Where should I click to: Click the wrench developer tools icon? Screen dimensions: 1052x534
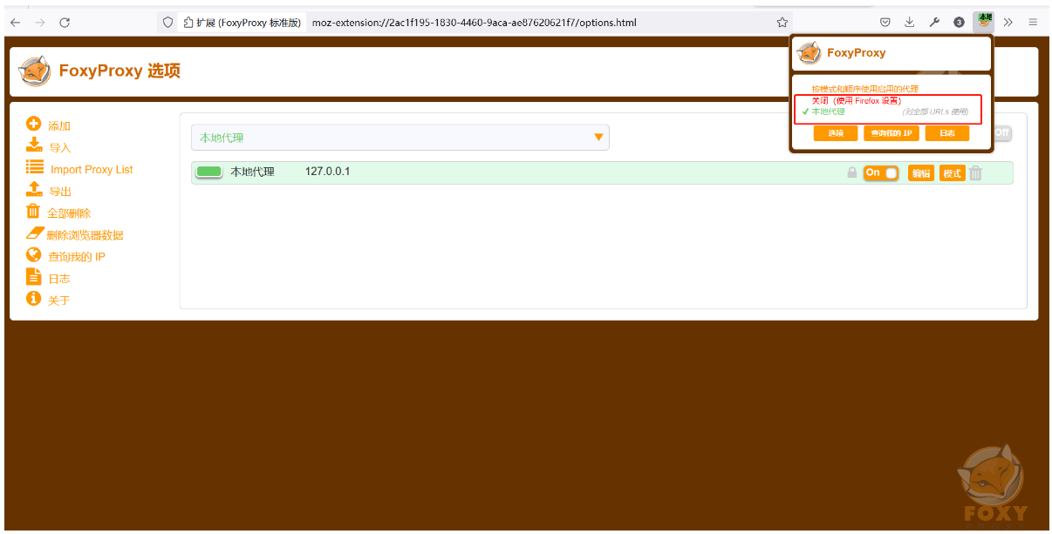click(934, 23)
